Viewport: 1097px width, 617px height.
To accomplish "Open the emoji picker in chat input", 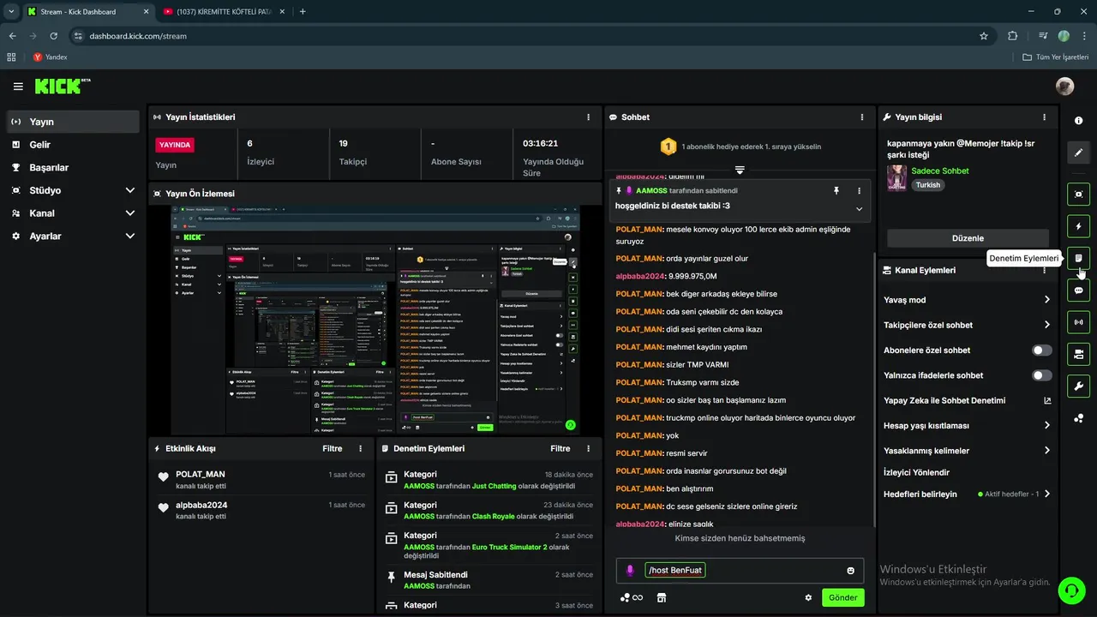I will (x=850, y=571).
